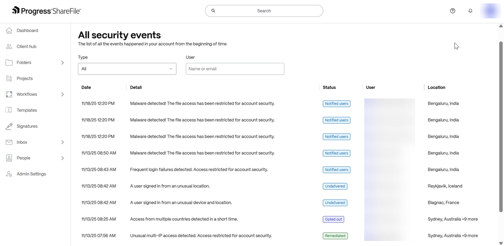Click date 11/13/25 08:25 AM

pyautogui.click(x=99, y=219)
